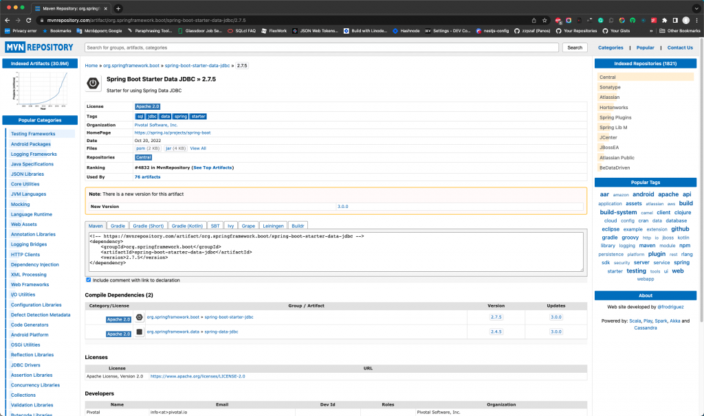This screenshot has width=704, height=416.
Task: Switch to the Grape tab
Action: [x=248, y=226]
